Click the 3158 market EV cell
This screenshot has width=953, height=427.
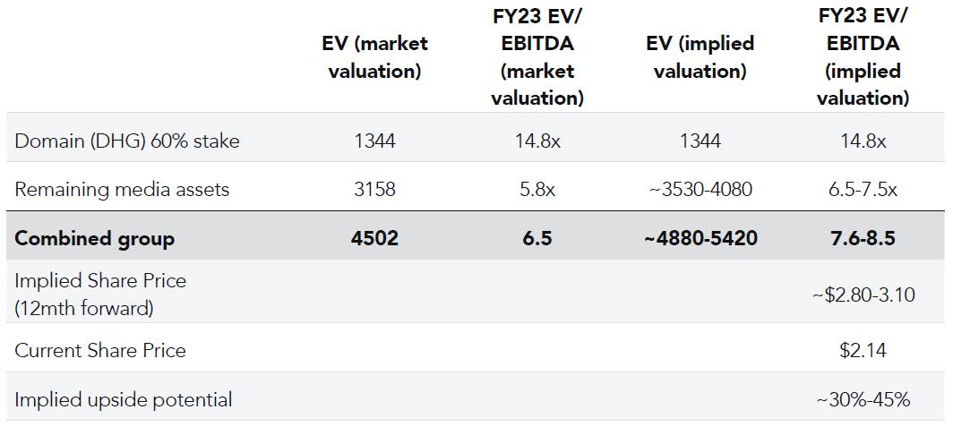pyautogui.click(x=374, y=189)
